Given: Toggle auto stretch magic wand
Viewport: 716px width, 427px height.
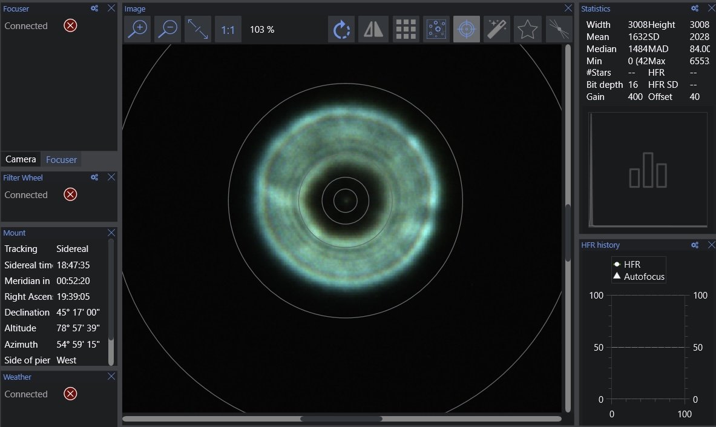Looking at the screenshot, I should (x=497, y=29).
